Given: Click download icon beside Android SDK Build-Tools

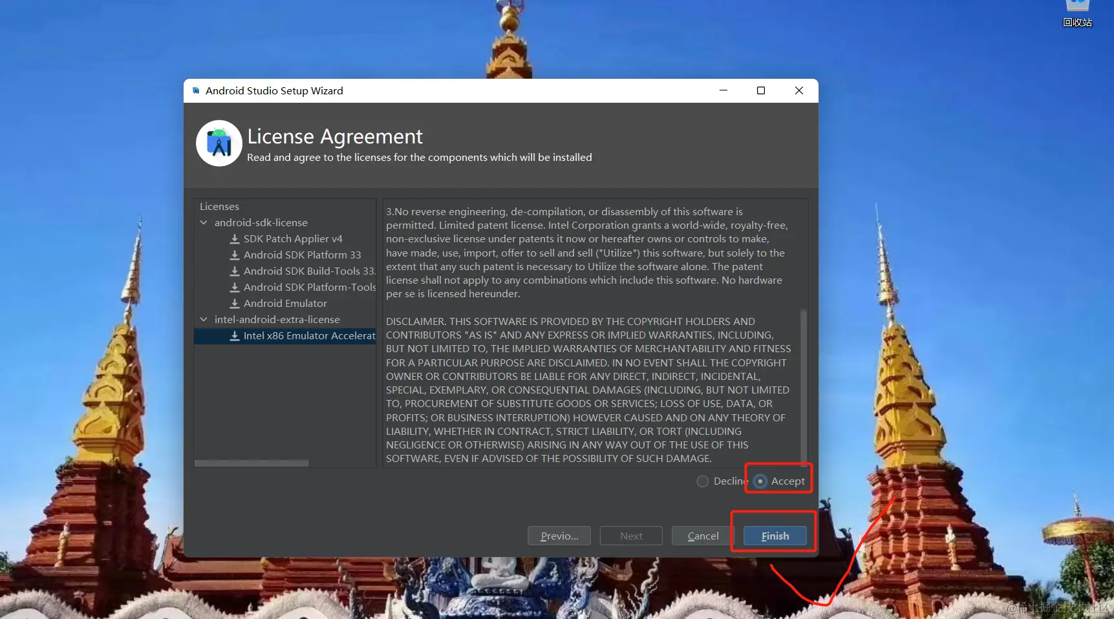Looking at the screenshot, I should click(x=235, y=271).
